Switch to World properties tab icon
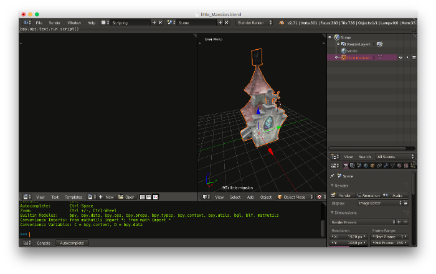 click(366, 166)
